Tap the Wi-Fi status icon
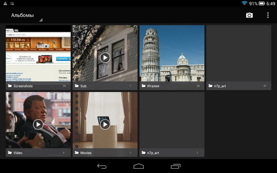277x173 pixels. point(245,3)
